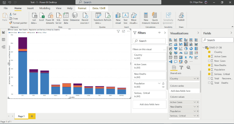
Task: Choose the decomposition tree visual
Action: pos(170,62)
